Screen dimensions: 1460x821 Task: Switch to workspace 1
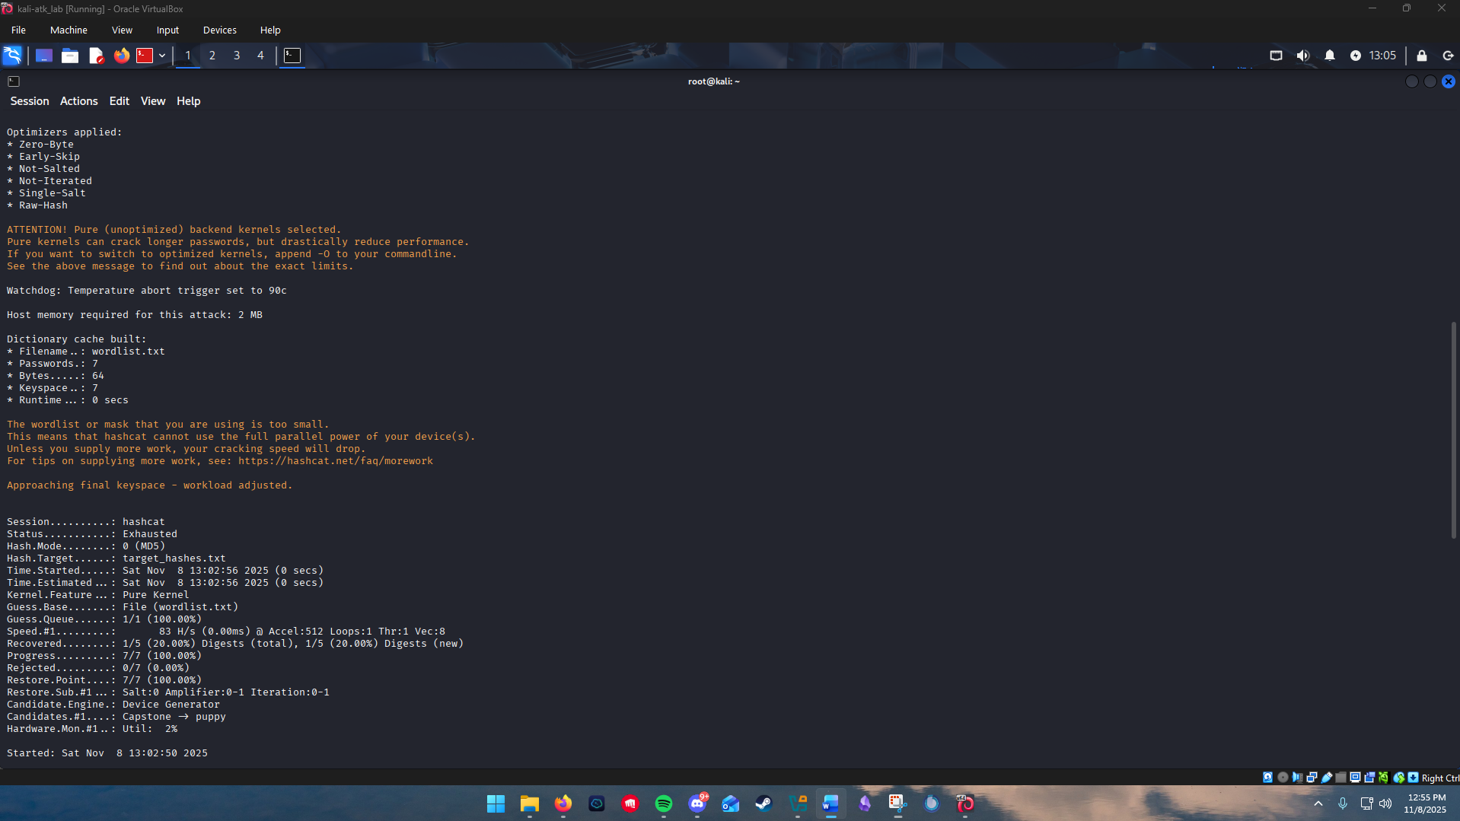(x=188, y=56)
